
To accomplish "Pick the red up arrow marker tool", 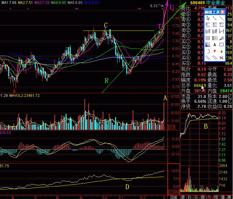I will (215, 51).
